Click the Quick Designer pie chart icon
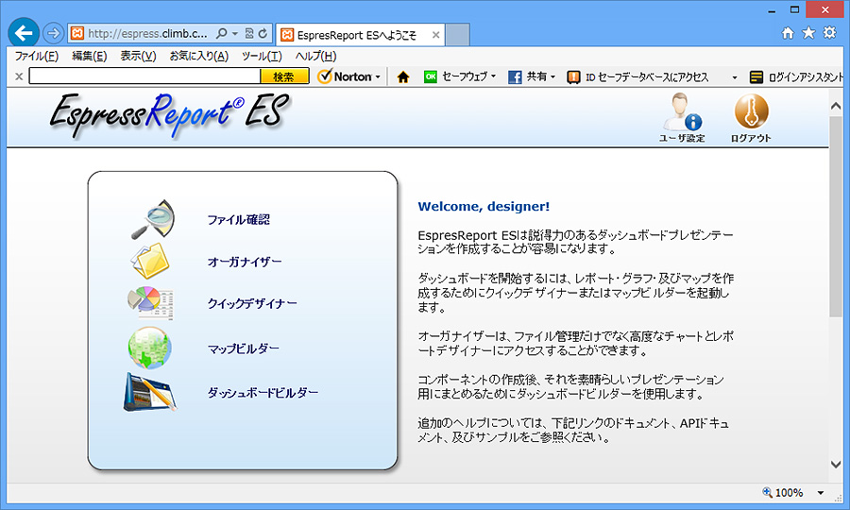Viewport: 850px width, 510px height. pos(151,303)
